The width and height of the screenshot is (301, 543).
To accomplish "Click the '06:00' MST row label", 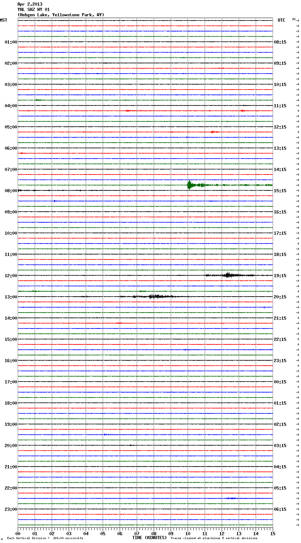I will pyautogui.click(x=11, y=148).
